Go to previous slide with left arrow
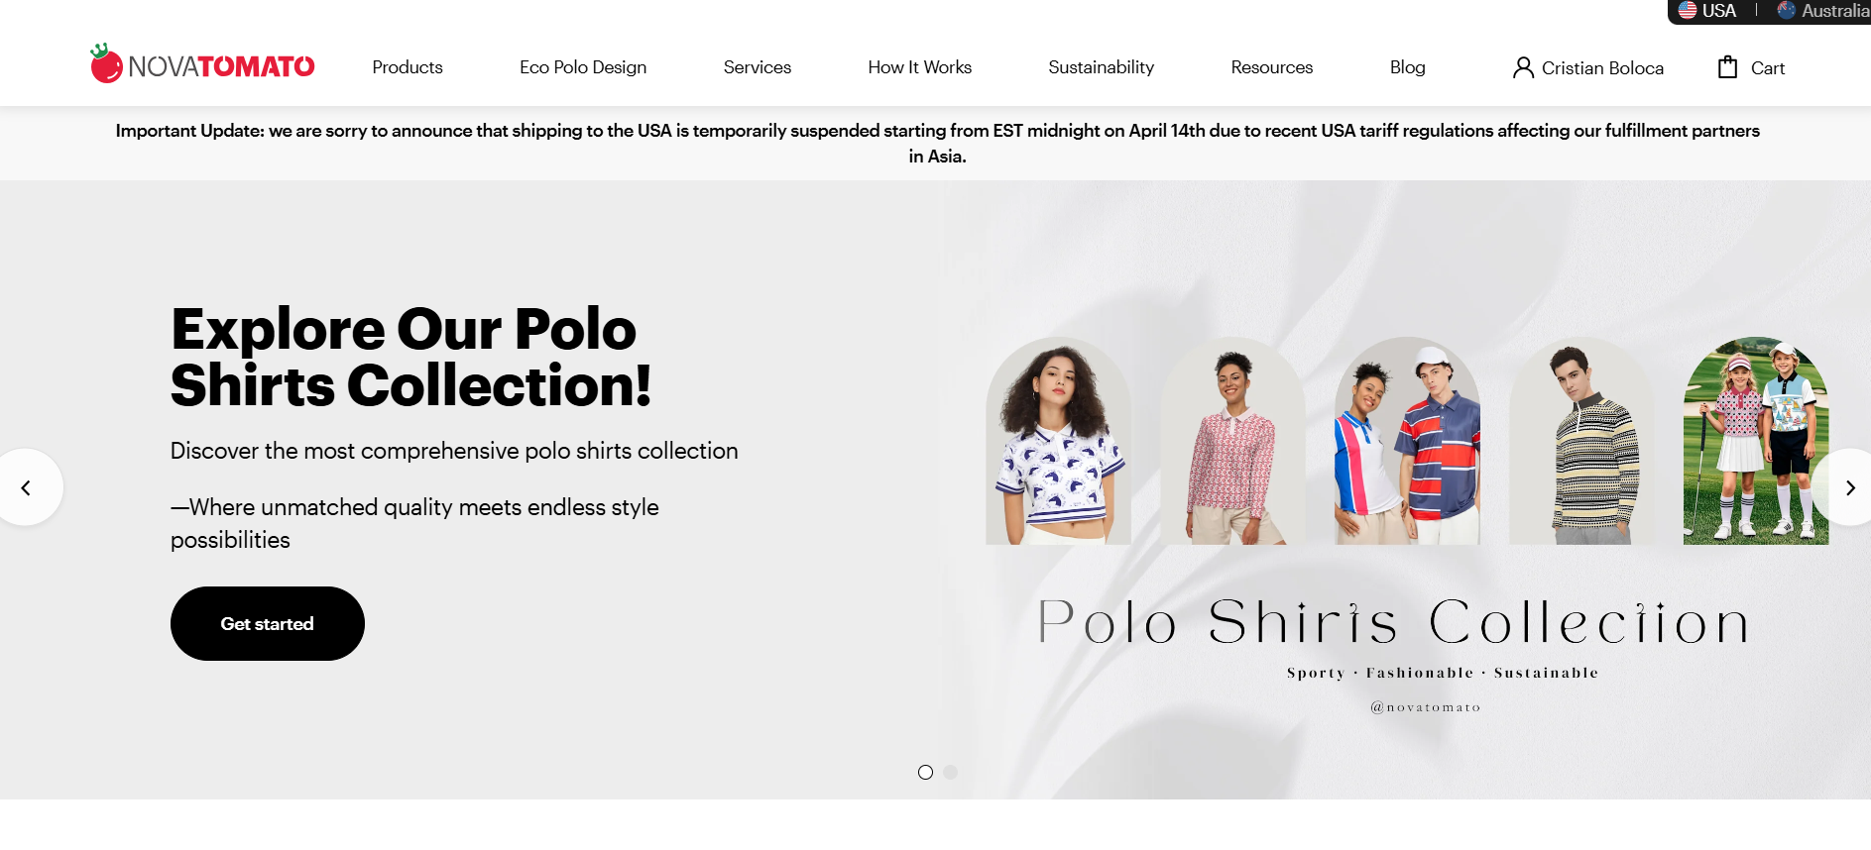This screenshot has height=850, width=1871. tap(27, 487)
